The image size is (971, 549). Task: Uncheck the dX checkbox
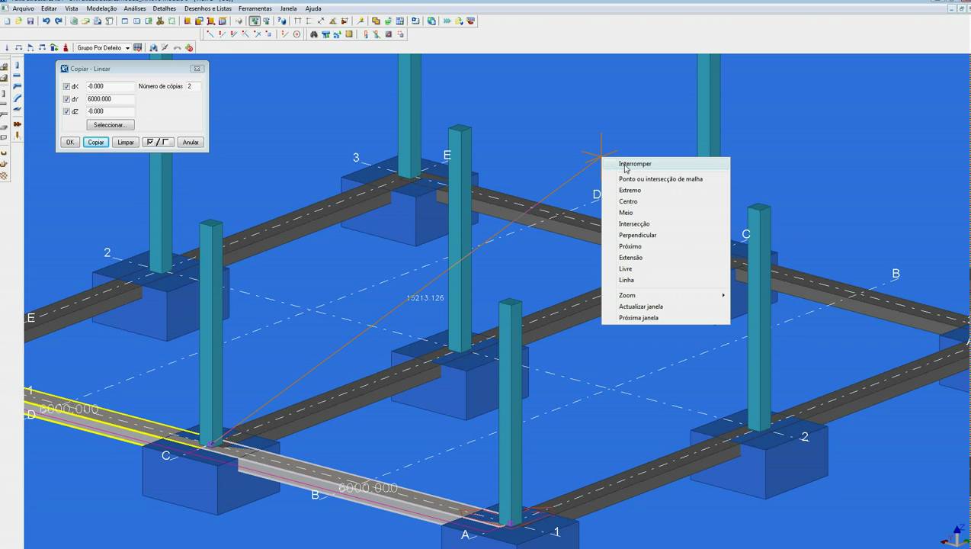[x=66, y=86]
